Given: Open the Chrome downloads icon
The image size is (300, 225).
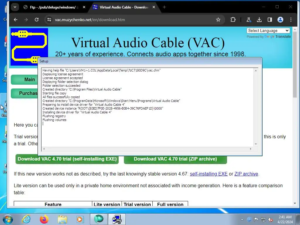Looking at the screenshot, I should click(x=259, y=20).
